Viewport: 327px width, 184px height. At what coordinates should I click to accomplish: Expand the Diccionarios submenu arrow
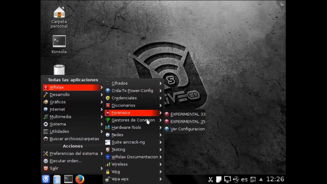tap(160, 106)
